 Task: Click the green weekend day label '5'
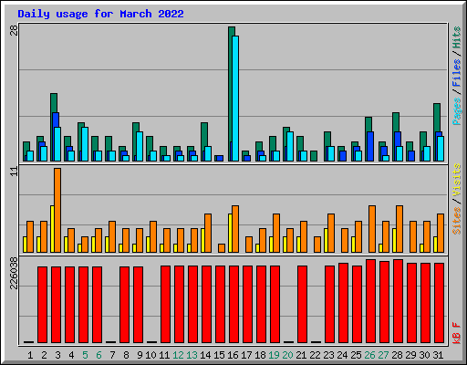pyautogui.click(x=85, y=355)
